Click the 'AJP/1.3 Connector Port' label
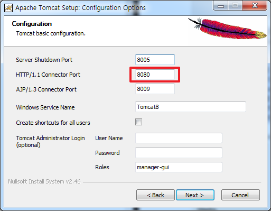This screenshot has height=211, width=271. (x=46, y=89)
